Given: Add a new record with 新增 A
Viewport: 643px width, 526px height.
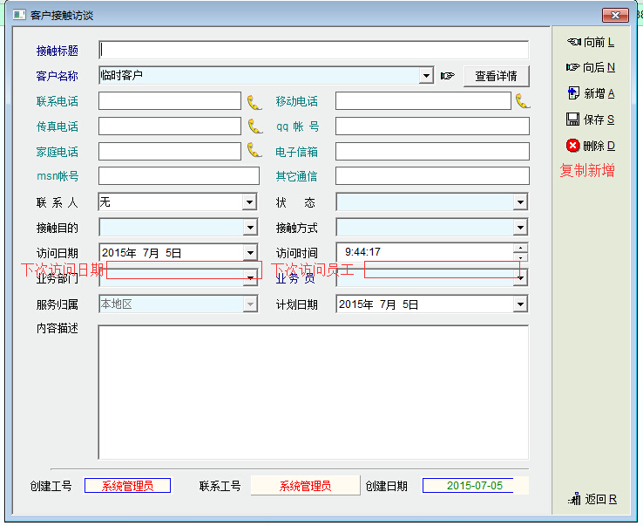Looking at the screenshot, I should (591, 93).
